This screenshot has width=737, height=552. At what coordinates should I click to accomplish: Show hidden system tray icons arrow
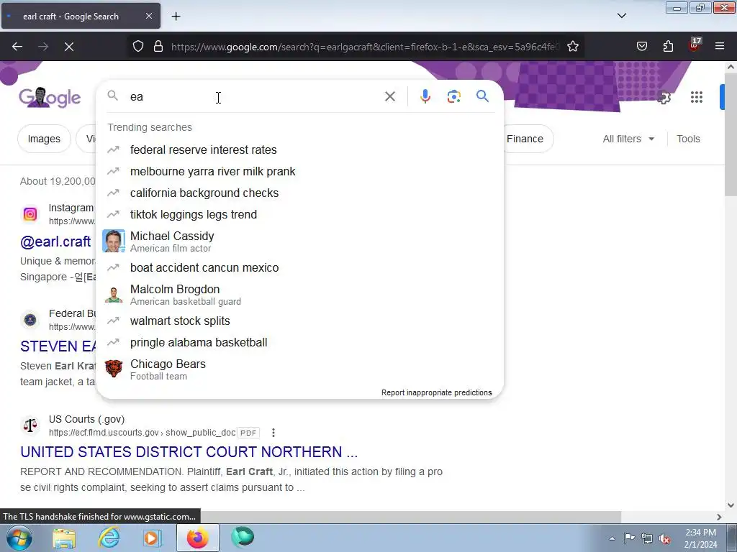(612, 538)
